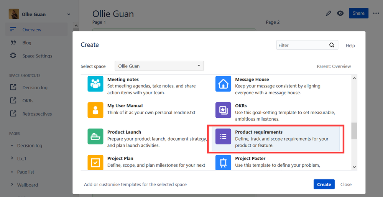383x197 pixels.
Task: Open the three-dot more actions menu
Action: click(x=376, y=13)
